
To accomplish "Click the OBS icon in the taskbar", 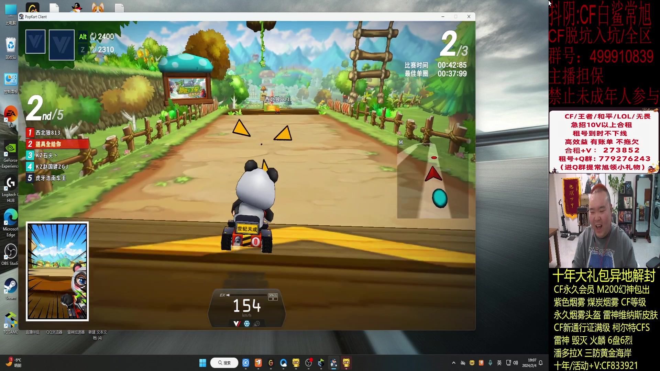I will (309, 363).
